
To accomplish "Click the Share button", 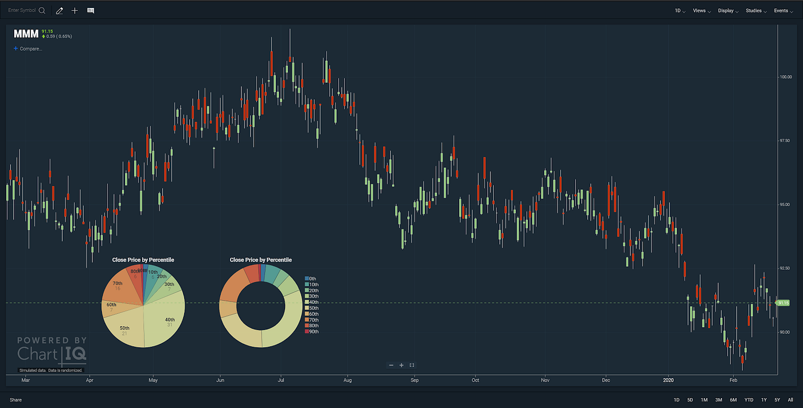I will pyautogui.click(x=15, y=399).
